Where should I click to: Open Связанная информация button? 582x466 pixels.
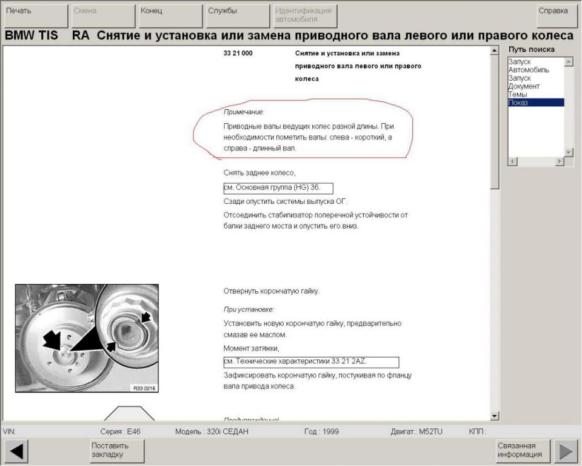[x=523, y=451]
